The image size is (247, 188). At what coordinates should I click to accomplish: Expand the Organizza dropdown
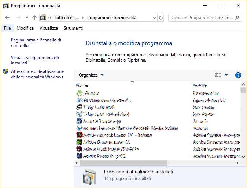(x=91, y=75)
